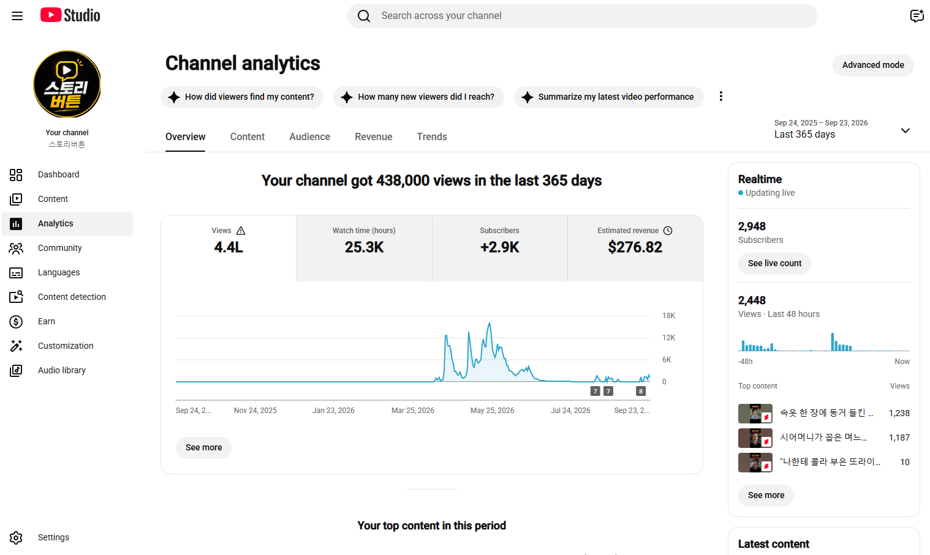Screen dimensions: 930x555
Task: Click the channel avatar thumbnail
Action: pyautogui.click(x=67, y=84)
